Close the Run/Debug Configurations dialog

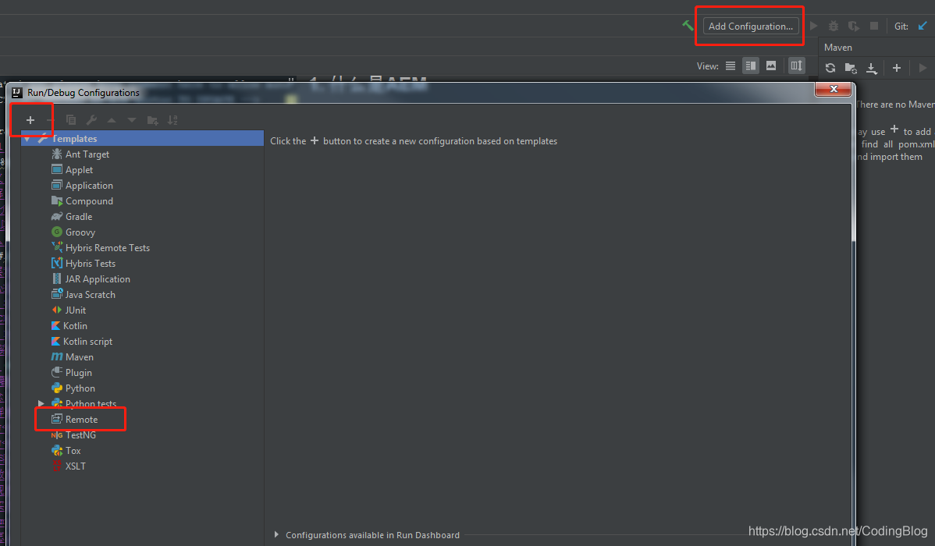834,89
